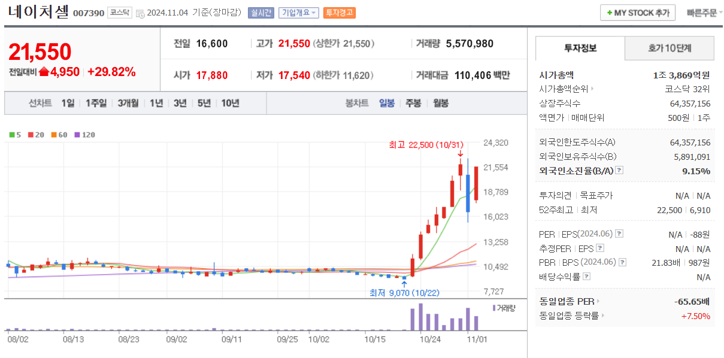This screenshot has width=724, height=358.
Task: Expand the 동일업종 PER arrow
Action: click(598, 301)
